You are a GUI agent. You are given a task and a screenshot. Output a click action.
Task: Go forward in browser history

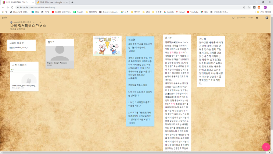pos(8,7)
